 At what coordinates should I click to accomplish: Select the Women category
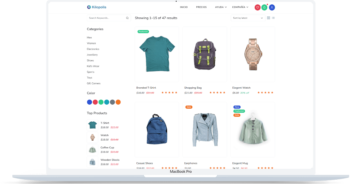point(91,43)
